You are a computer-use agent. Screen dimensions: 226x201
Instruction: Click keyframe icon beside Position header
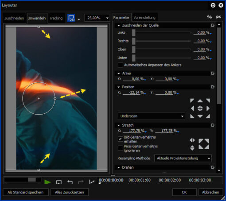(213, 87)
